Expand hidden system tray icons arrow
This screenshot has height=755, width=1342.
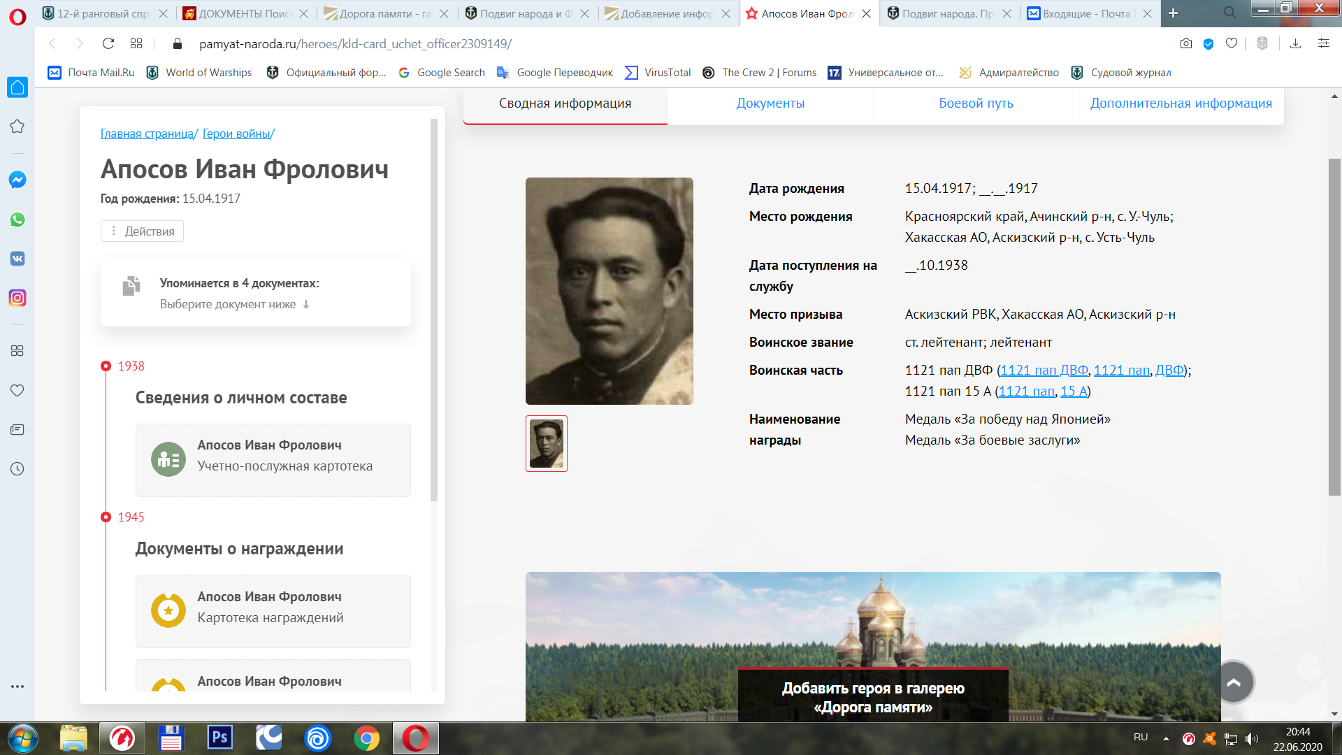pos(1166,738)
